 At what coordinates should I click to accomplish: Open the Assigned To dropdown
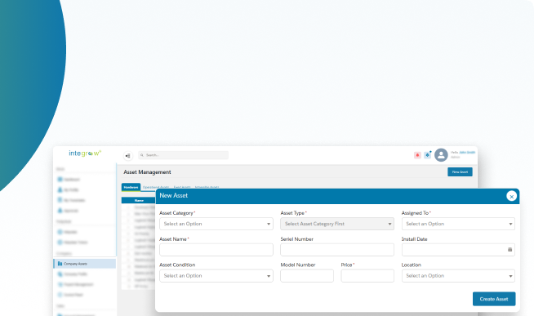click(458, 224)
